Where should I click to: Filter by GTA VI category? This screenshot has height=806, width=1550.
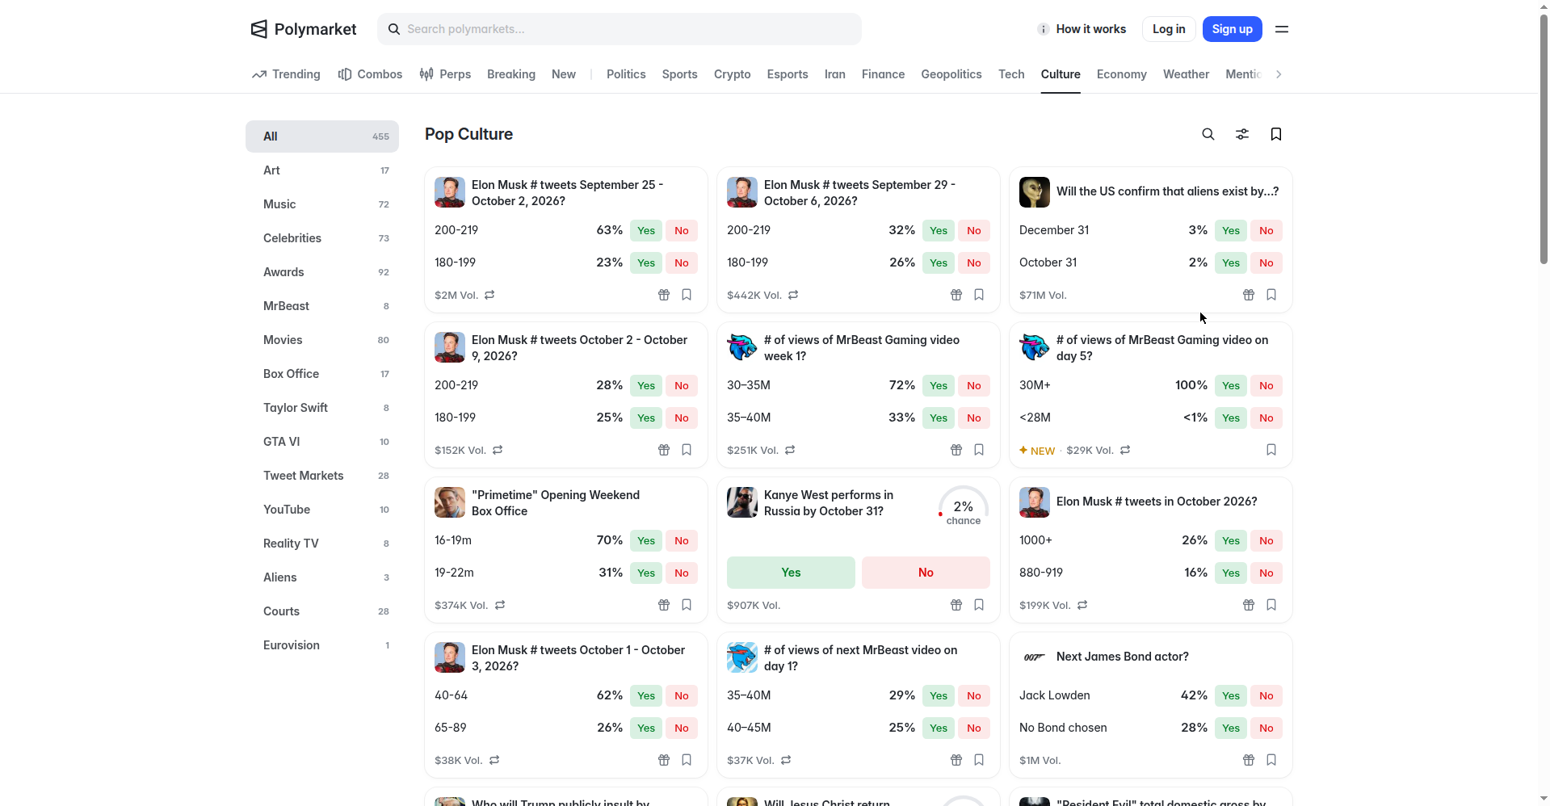[x=322, y=442]
